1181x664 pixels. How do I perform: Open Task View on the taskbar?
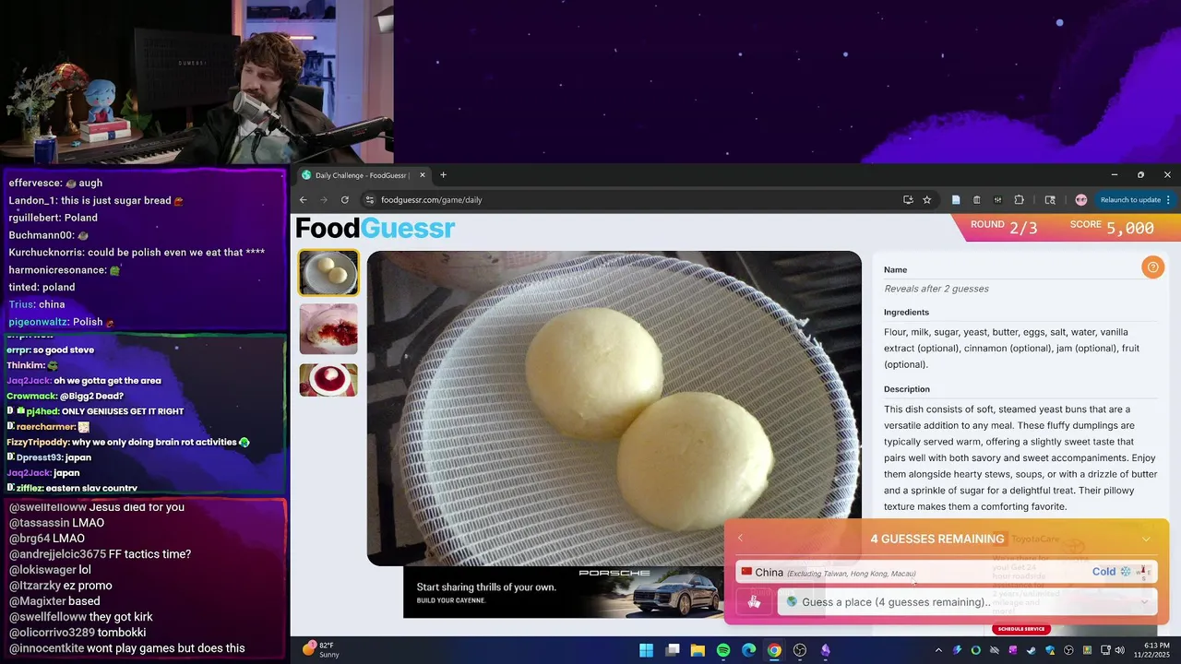tap(673, 650)
